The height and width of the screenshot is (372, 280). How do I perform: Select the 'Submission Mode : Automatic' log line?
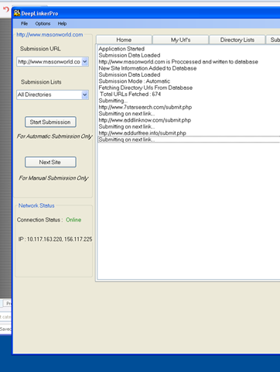click(x=135, y=81)
